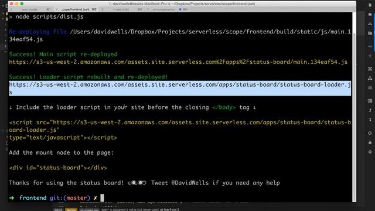Screen dimensions: 375x211
Task: Close the ~/.aws (zsh) tab with its x
Action: 103,9
